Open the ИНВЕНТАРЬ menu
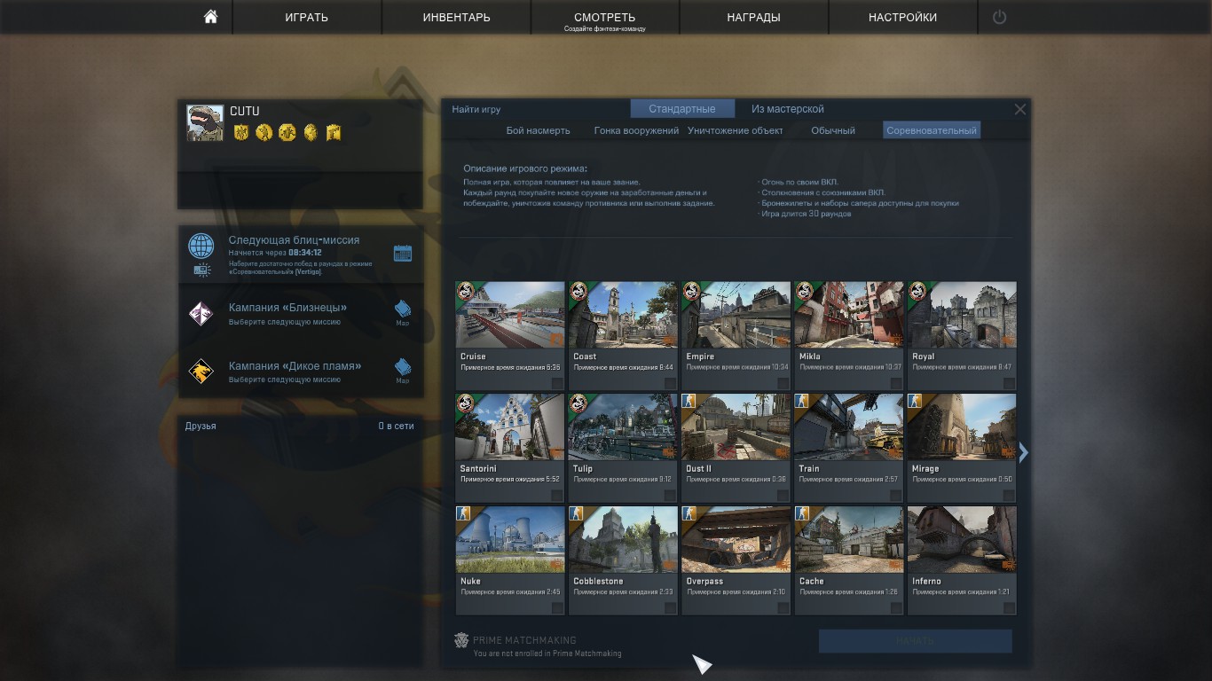 point(456,17)
